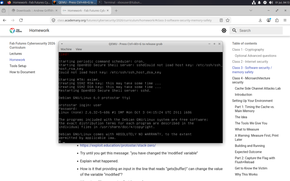Screen dimensions: 290x181
Task: Go to Part 1: Timing the Cache
Action: 254,109
